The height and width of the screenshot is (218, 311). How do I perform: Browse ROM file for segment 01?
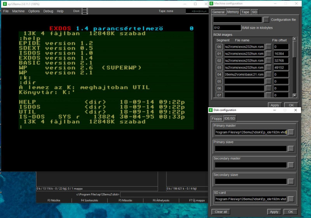pyautogui.click(x=268, y=54)
